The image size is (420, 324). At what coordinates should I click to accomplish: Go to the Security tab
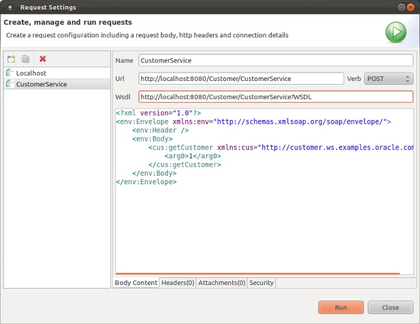point(261,283)
